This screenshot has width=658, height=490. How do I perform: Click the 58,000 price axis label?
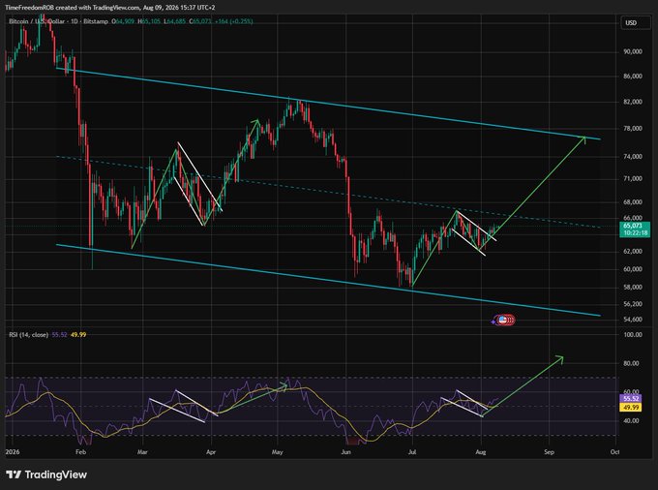point(633,288)
